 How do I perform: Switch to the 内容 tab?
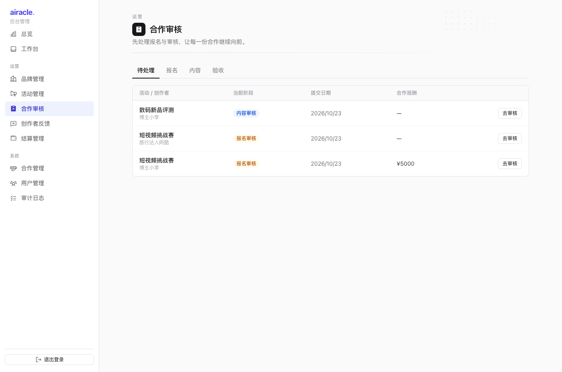[195, 70]
